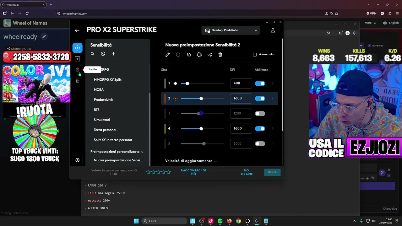Click the pencil edit icon for the preset

[168, 55]
